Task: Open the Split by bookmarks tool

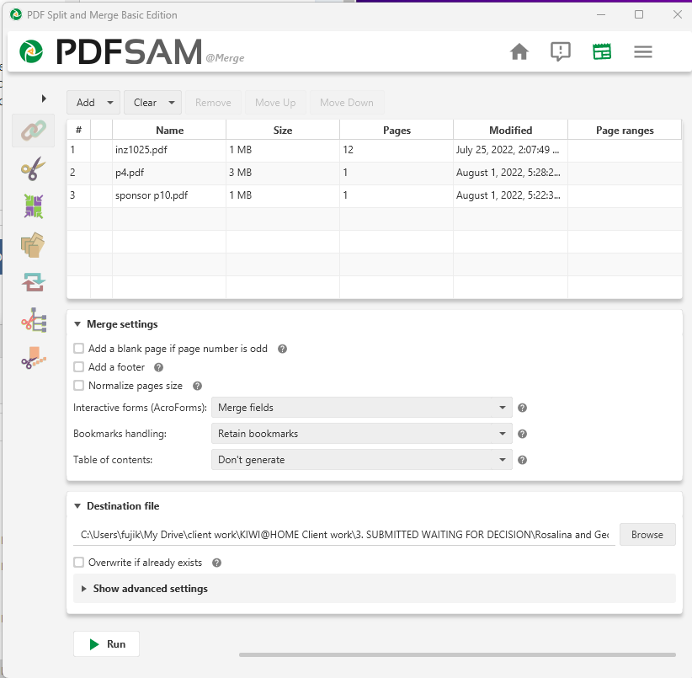Action: pyautogui.click(x=33, y=320)
